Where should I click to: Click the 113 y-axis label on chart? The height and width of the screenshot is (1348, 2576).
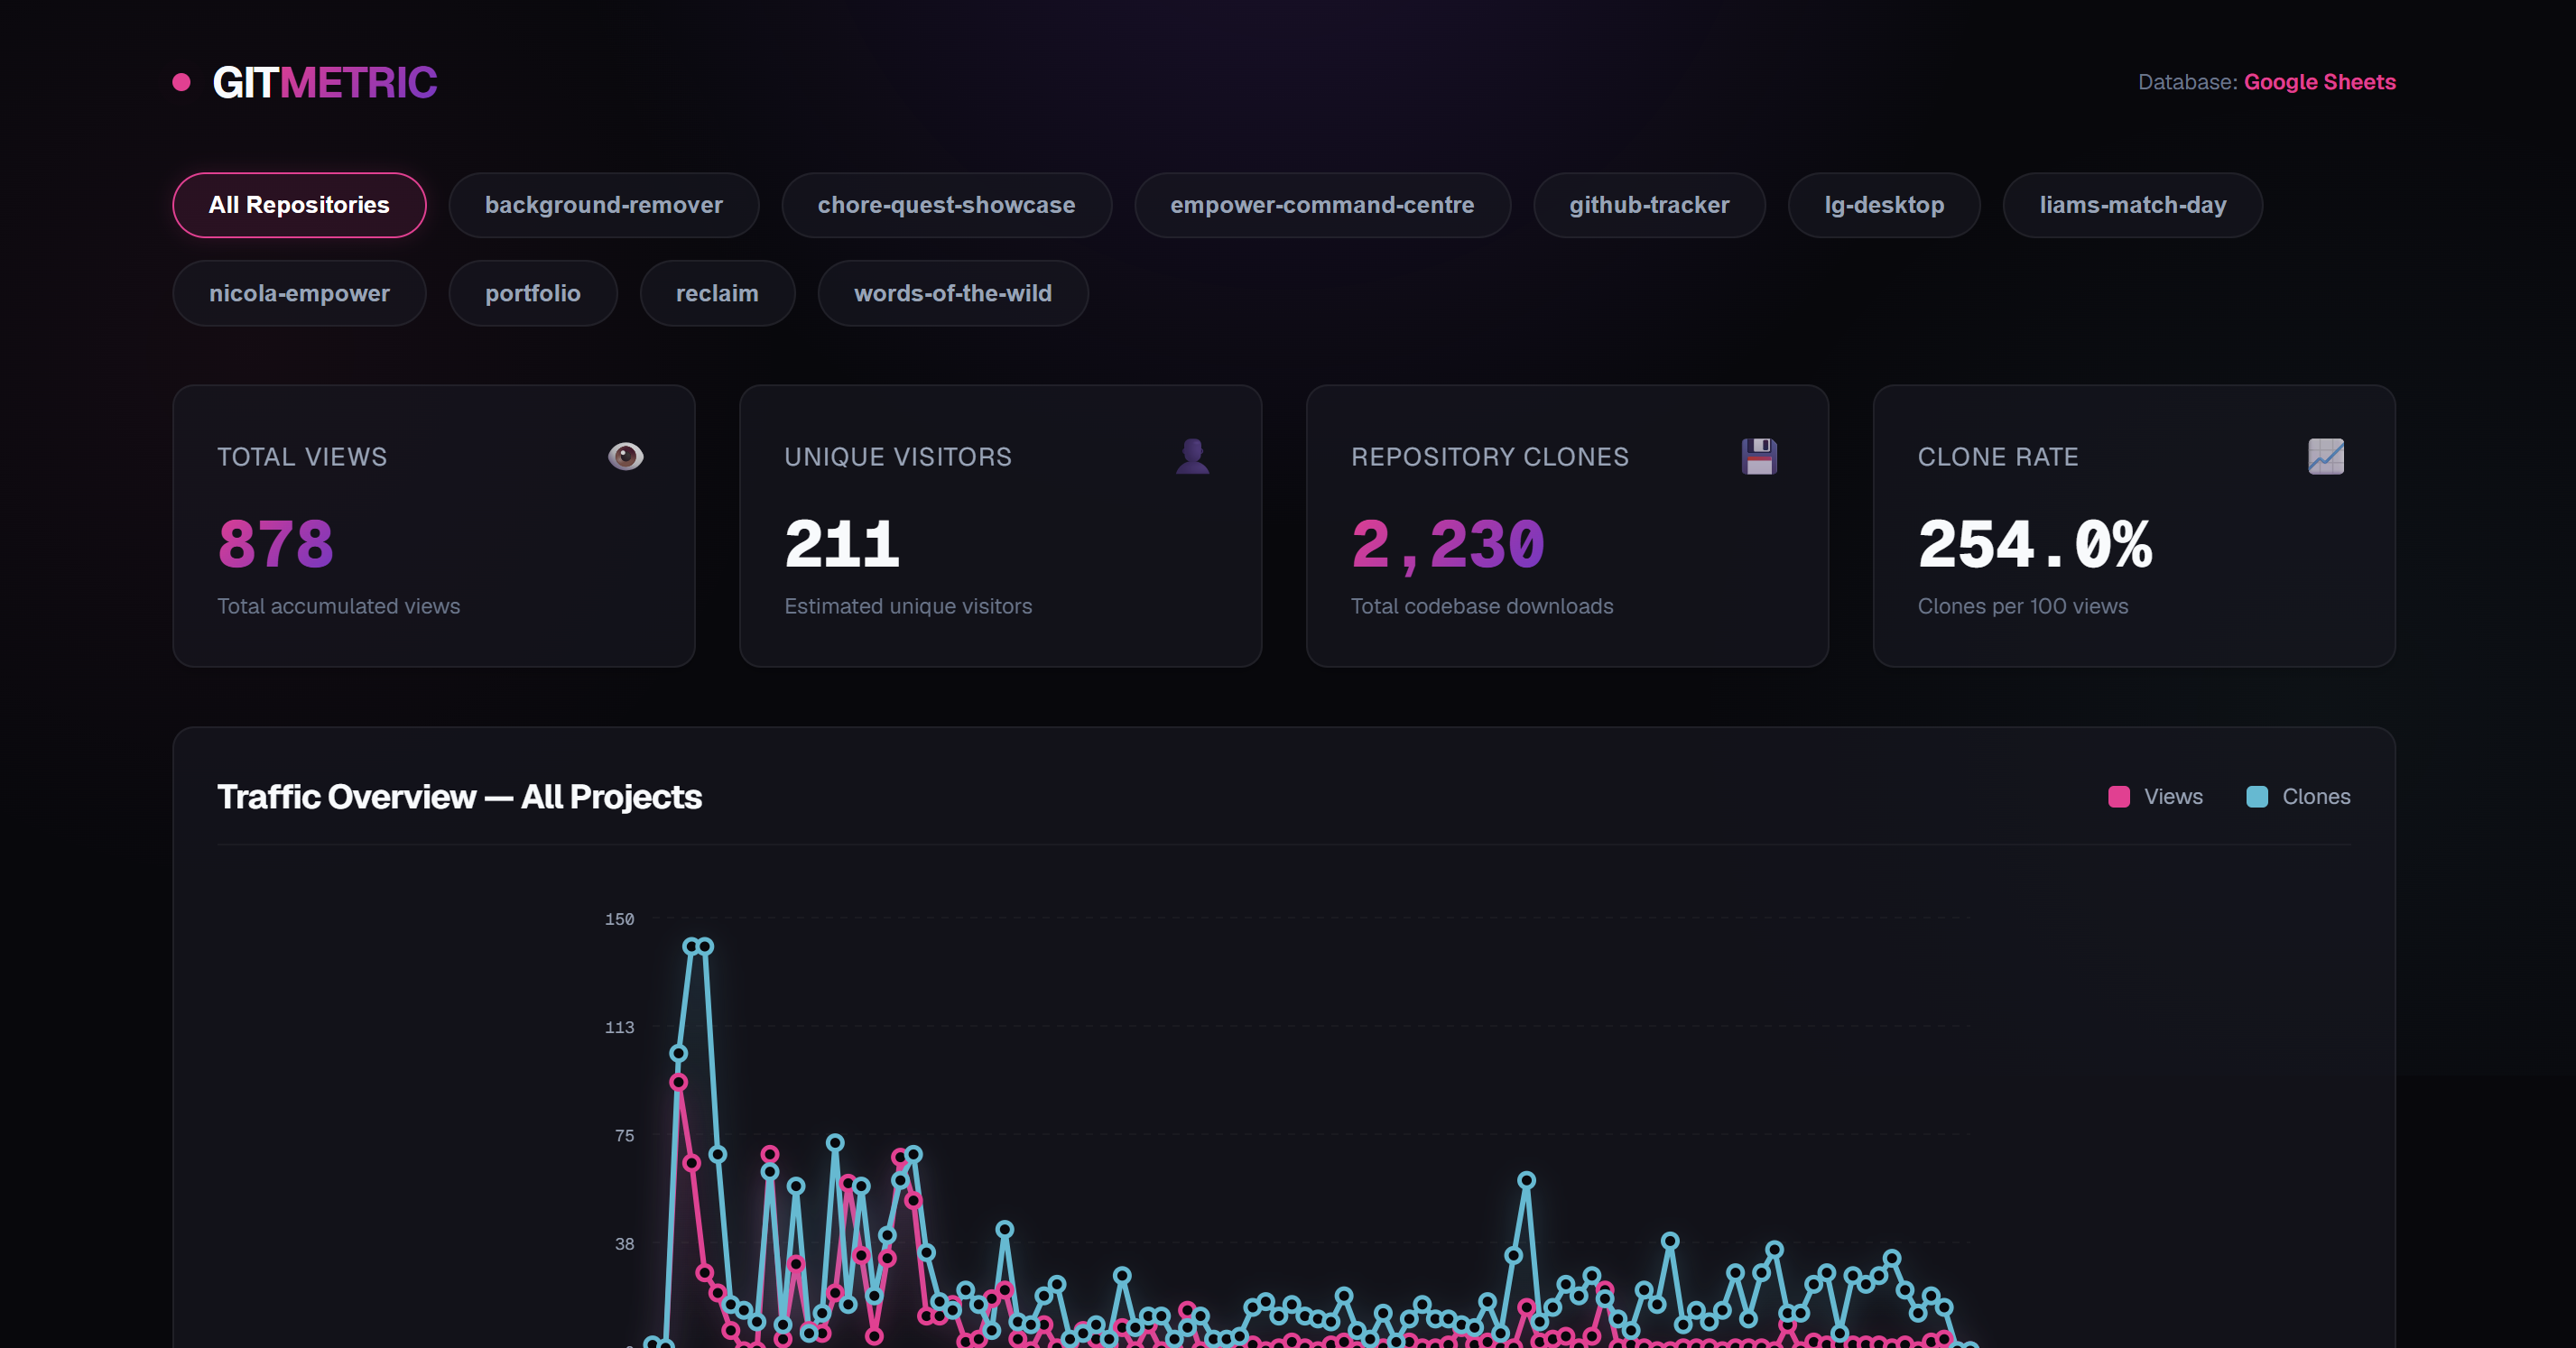[x=619, y=1027]
